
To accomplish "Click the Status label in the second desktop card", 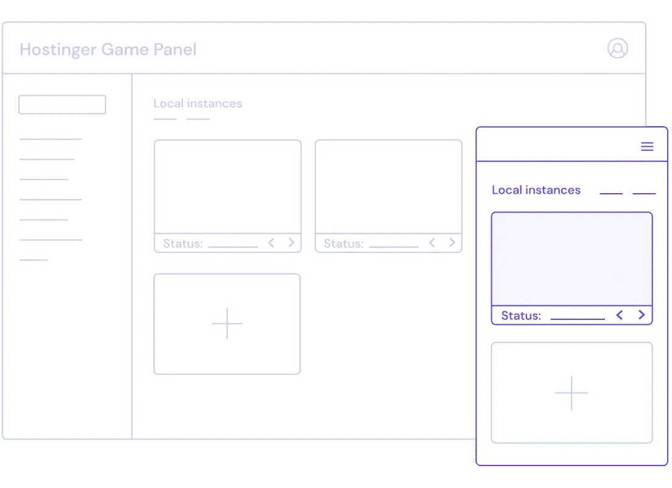I will [x=344, y=244].
